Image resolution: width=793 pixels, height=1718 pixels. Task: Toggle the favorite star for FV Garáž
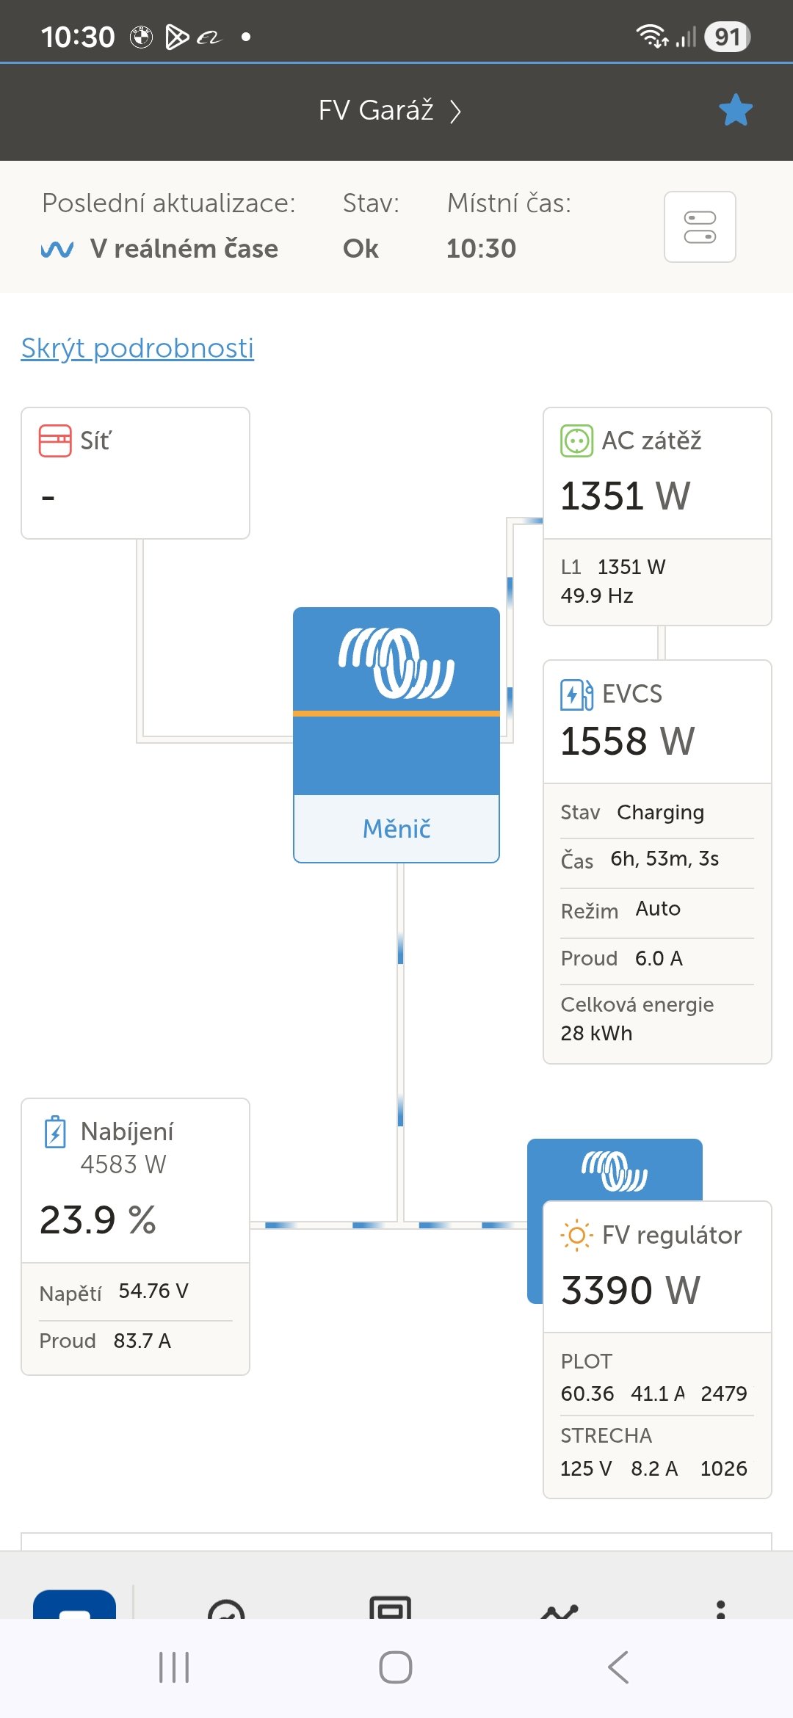[735, 110]
